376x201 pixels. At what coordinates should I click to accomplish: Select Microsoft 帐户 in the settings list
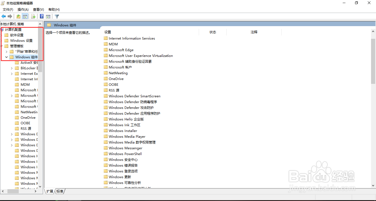[x=120, y=67]
